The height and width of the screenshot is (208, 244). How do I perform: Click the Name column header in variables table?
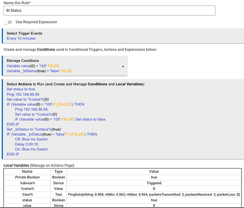(x=27, y=171)
